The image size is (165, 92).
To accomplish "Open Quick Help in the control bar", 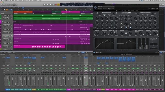I will [6, 5].
